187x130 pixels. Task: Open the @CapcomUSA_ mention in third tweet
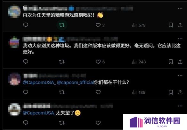pyautogui.click(x=39, y=83)
